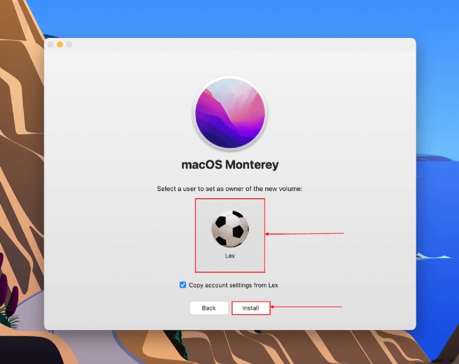Click the green zoom window control
This screenshot has height=364, width=459.
pyautogui.click(x=68, y=44)
